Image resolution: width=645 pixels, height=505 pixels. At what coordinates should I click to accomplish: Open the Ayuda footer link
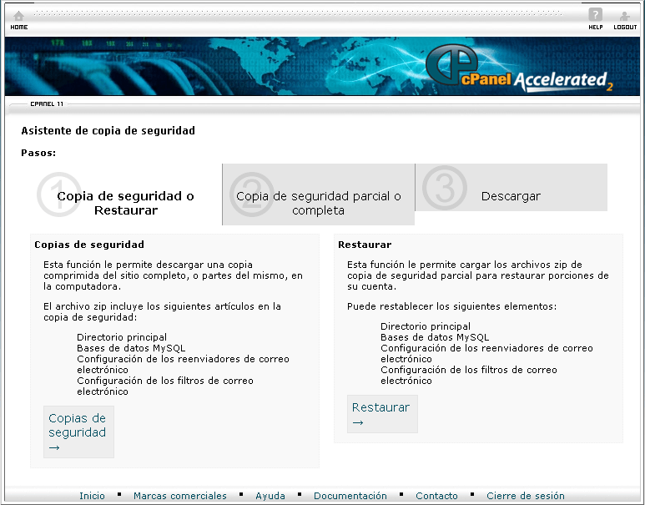click(x=270, y=496)
